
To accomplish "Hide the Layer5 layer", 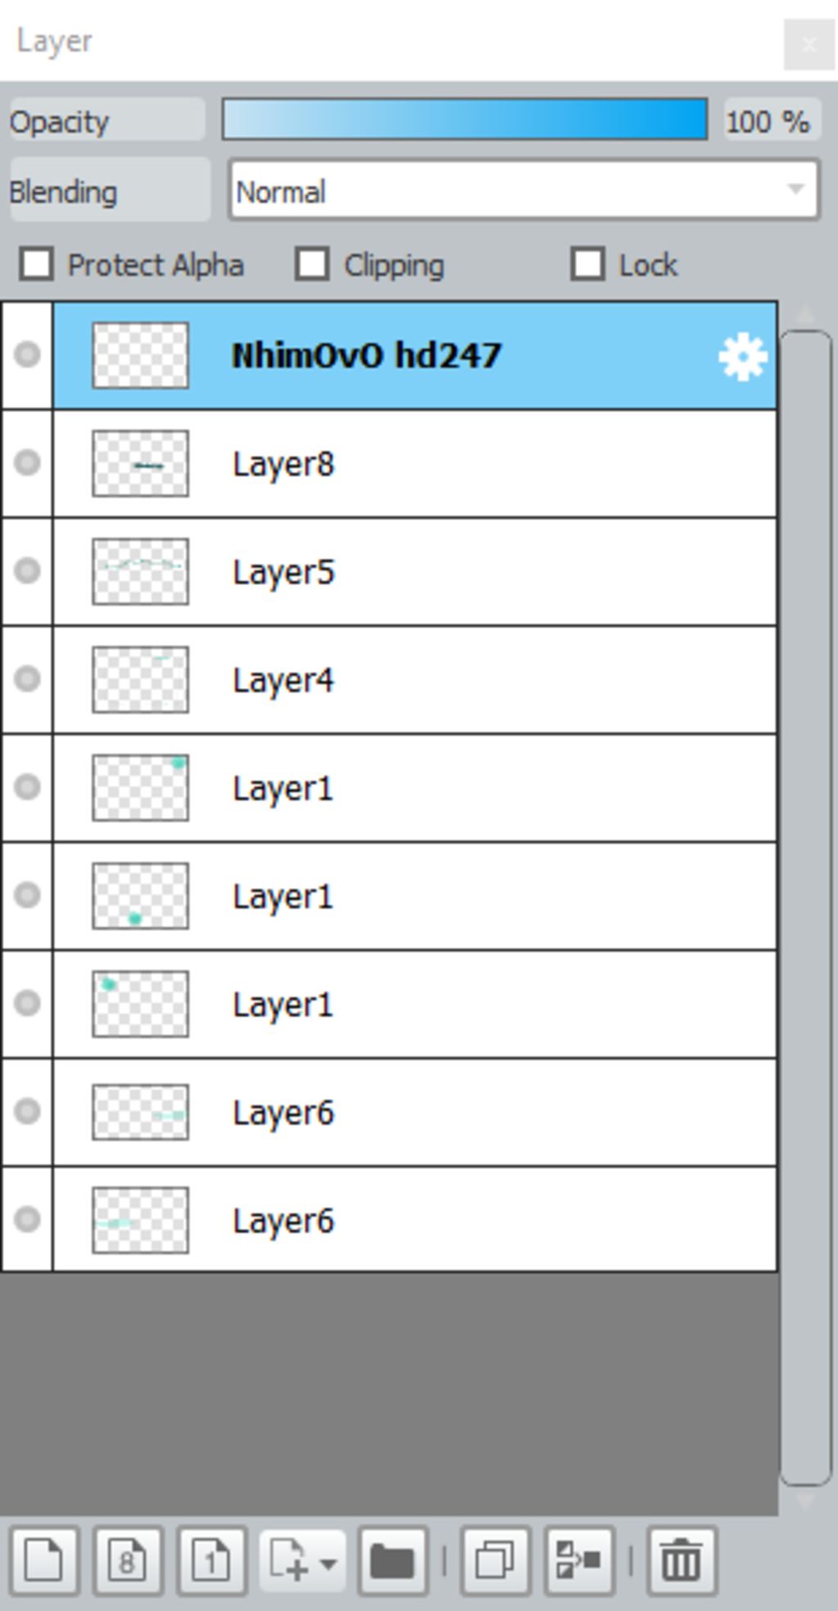I will click(x=27, y=570).
